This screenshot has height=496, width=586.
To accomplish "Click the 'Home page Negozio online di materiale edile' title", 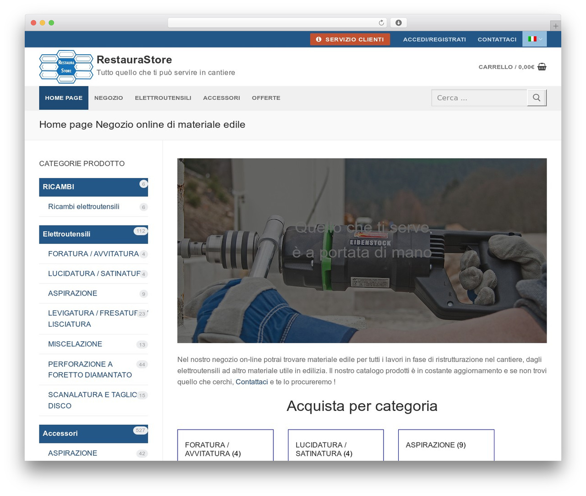I will [142, 124].
